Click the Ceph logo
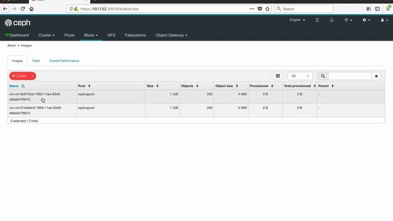This screenshot has height=221, width=393. point(18,23)
